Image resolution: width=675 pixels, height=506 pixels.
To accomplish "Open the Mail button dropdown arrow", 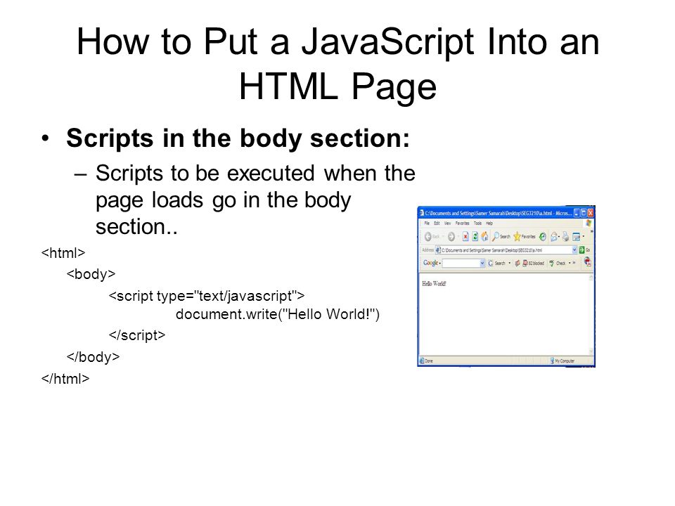I will point(559,236).
